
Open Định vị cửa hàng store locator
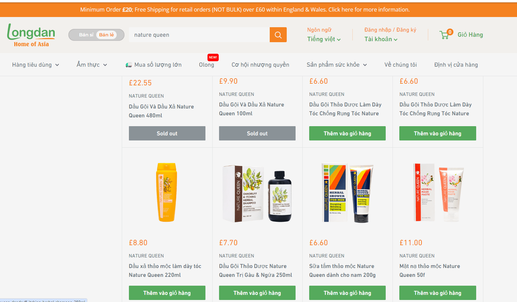click(x=456, y=65)
